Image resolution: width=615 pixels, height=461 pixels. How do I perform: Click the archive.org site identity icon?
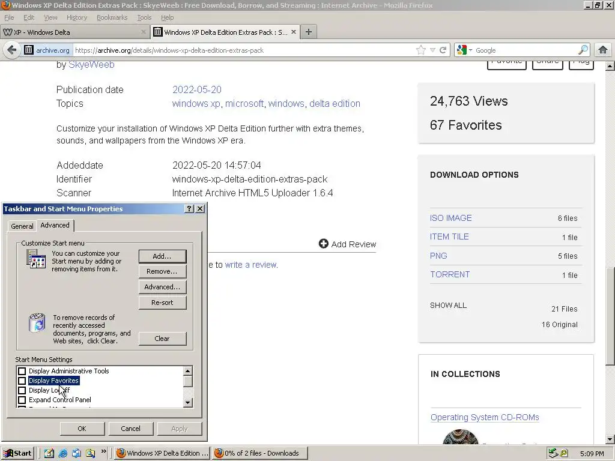29,50
